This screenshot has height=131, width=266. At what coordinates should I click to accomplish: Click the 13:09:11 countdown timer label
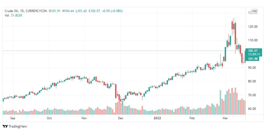tap(254, 55)
